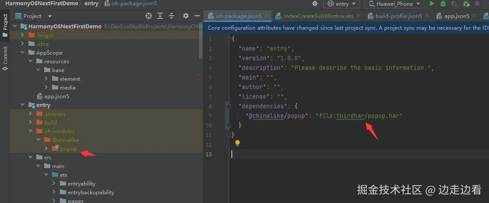The width and height of the screenshot is (489, 203).
Task: Expand the entryability folder
Action: coord(54,183)
